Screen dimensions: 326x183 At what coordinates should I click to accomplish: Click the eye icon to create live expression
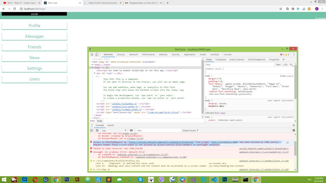(x=131, y=130)
